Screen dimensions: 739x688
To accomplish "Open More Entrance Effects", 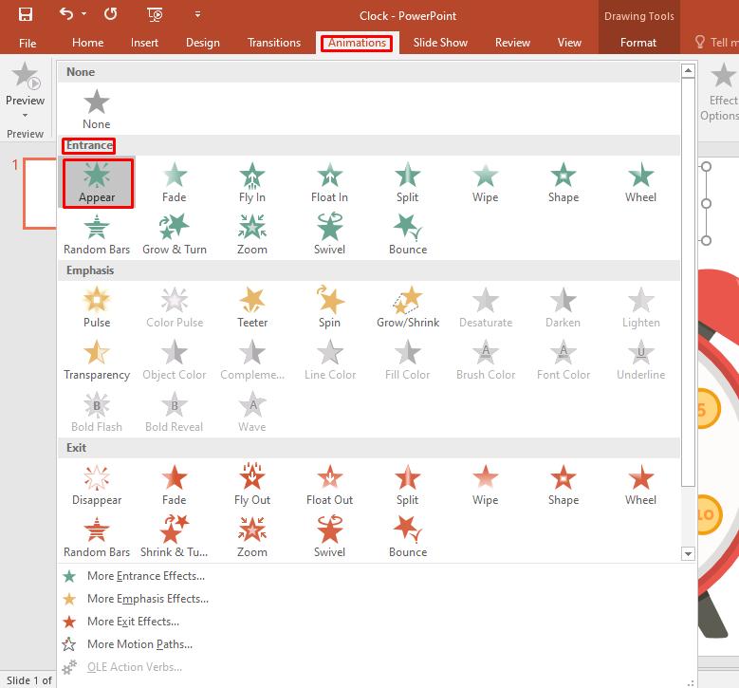I will pyautogui.click(x=145, y=576).
